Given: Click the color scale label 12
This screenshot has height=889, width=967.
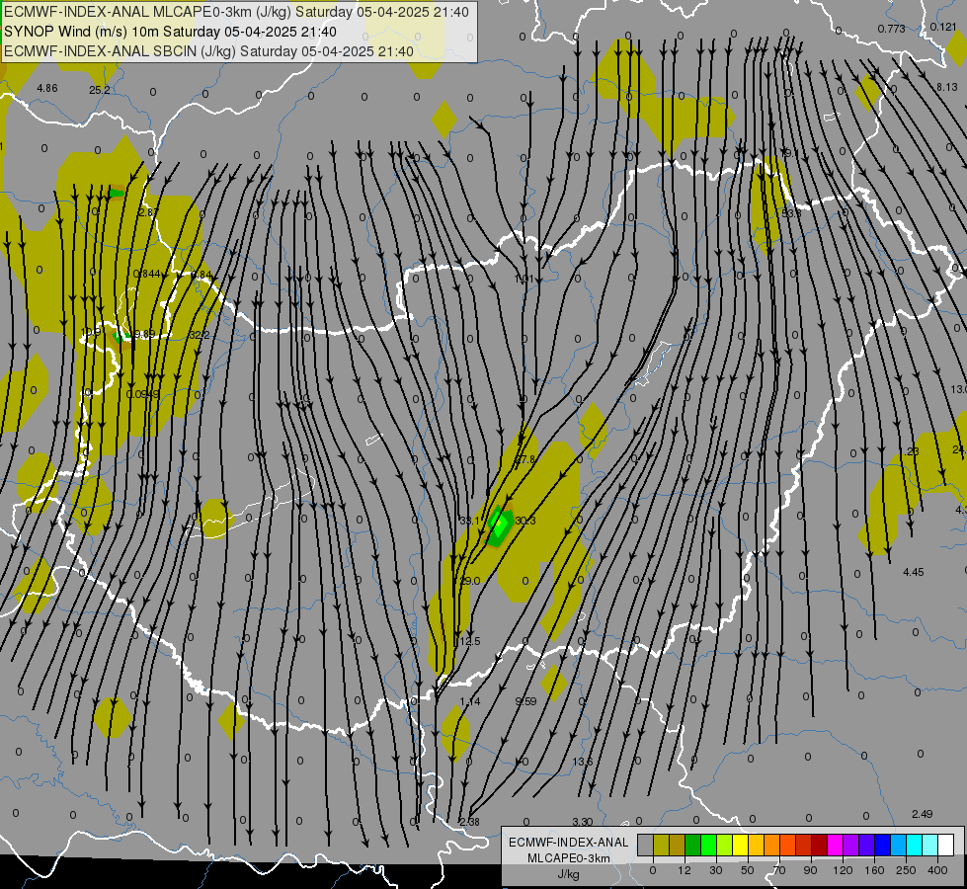Looking at the screenshot, I should tap(684, 870).
